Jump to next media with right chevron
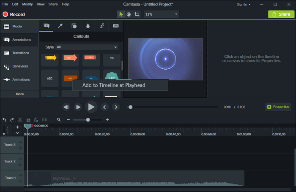Screen dimensions: 296x192 [x=116, y=107]
